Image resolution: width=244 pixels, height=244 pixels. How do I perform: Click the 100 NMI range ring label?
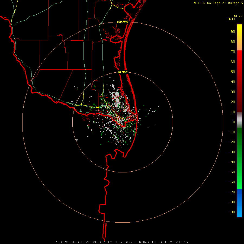(123, 22)
